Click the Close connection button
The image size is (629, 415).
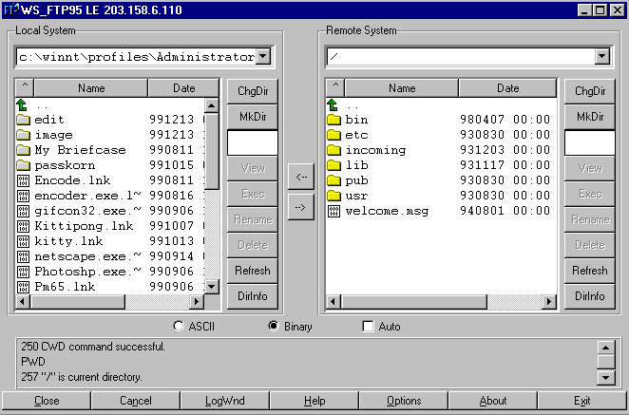47,401
